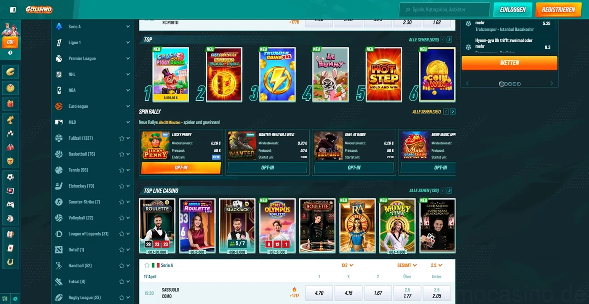The width and height of the screenshot is (589, 304).
Task: Open the 1X2 market dropdown
Action: coord(347,265)
